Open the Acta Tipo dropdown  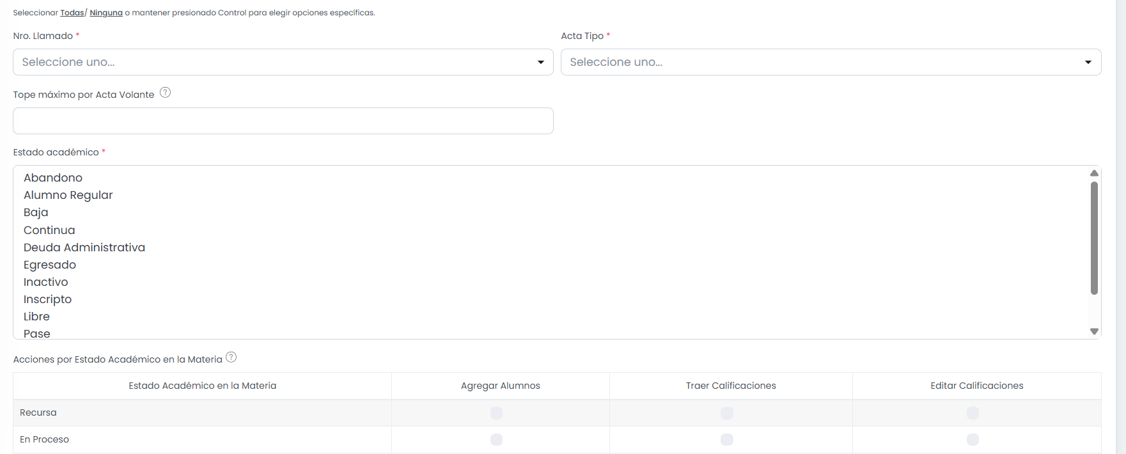pos(831,62)
